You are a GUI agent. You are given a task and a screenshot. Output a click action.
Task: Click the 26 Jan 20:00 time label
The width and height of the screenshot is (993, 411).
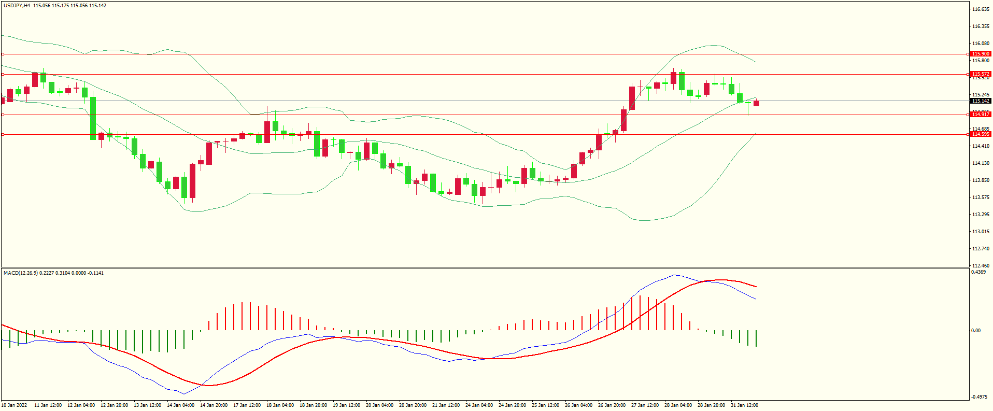pyautogui.click(x=612, y=405)
